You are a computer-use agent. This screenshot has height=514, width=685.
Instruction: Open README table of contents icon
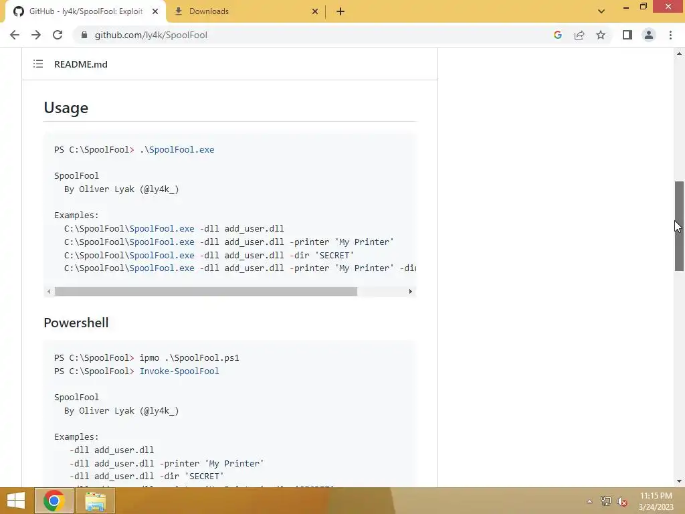[38, 64]
